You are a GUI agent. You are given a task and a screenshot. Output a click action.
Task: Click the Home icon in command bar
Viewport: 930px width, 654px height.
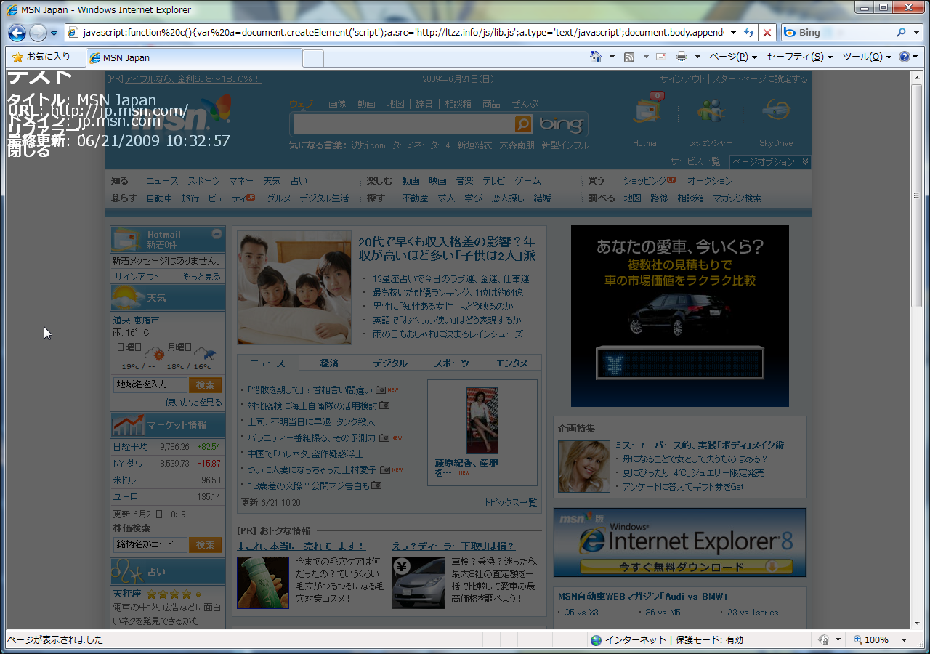click(x=596, y=57)
